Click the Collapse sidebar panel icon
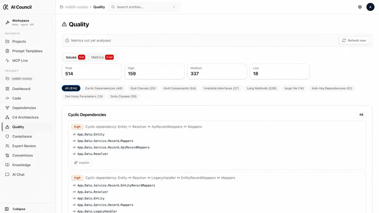This screenshot has width=379, height=213. coord(7,209)
